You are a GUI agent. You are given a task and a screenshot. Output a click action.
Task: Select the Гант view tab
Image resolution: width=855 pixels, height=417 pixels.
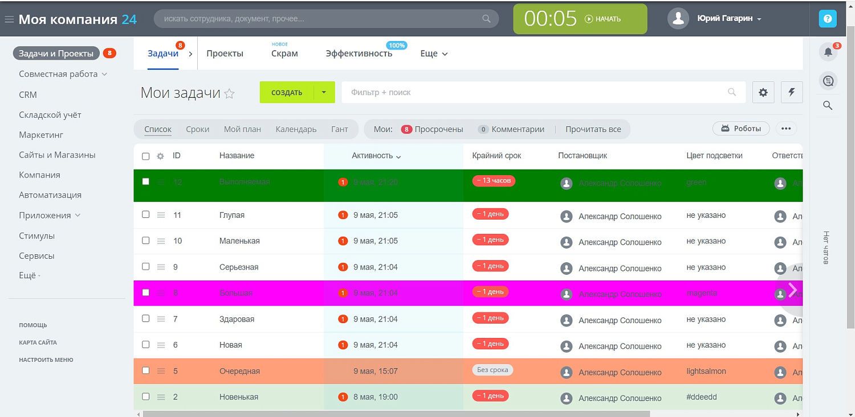[x=339, y=129]
